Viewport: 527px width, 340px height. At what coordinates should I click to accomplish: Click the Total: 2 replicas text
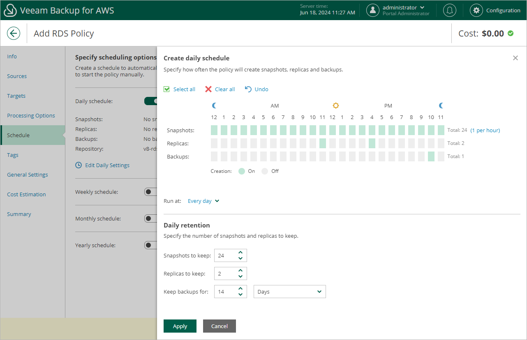pos(455,143)
